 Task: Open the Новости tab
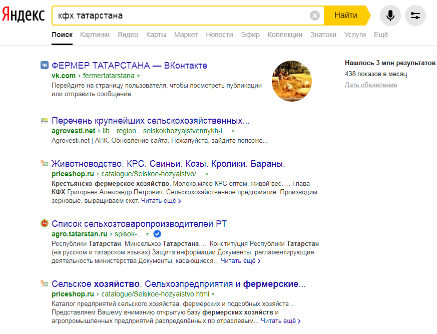(219, 35)
